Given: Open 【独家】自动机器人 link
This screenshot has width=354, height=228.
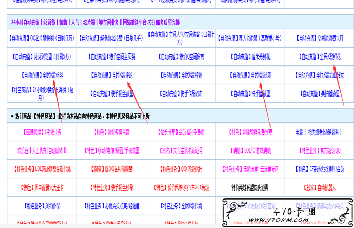Looking at the screenshot, I should coord(320,187).
